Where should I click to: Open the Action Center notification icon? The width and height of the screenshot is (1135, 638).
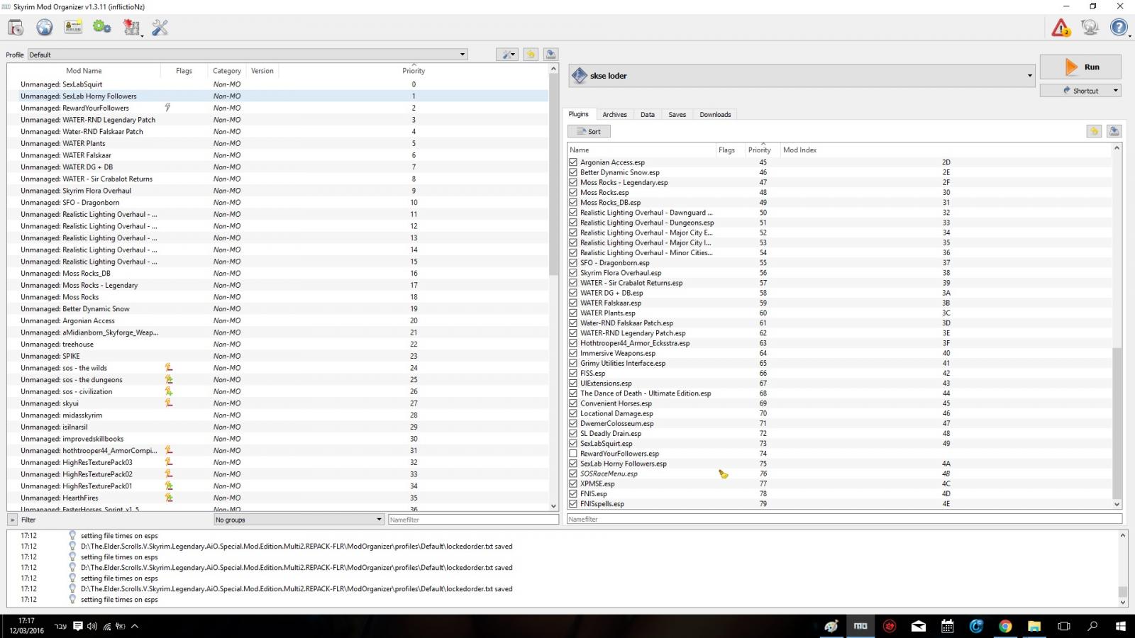click(x=77, y=626)
